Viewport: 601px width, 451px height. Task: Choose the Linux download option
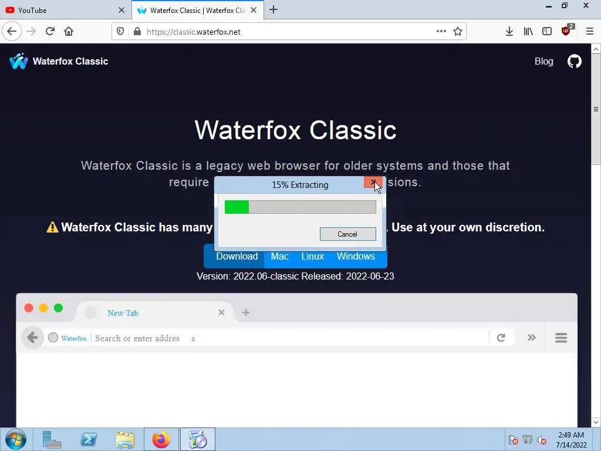(312, 257)
